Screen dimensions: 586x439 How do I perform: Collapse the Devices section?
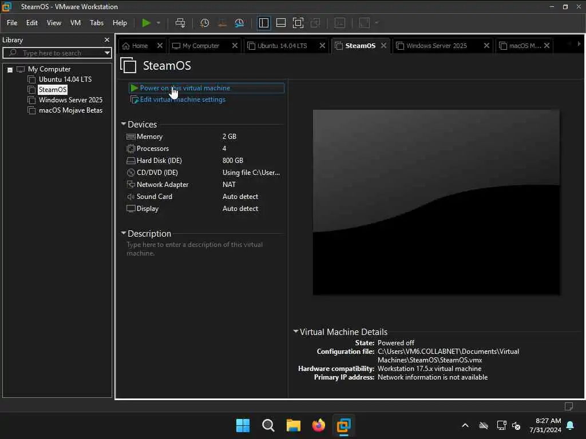[x=124, y=123]
